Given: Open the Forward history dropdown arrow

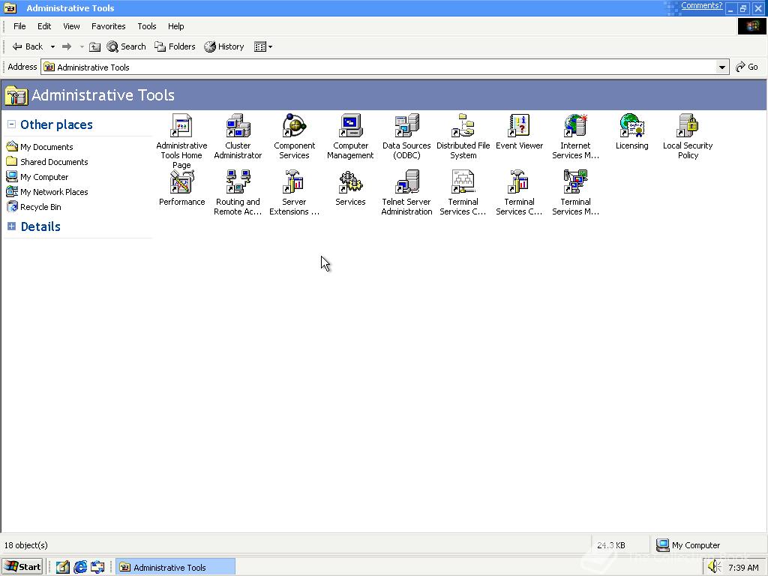Looking at the screenshot, I should click(x=82, y=47).
